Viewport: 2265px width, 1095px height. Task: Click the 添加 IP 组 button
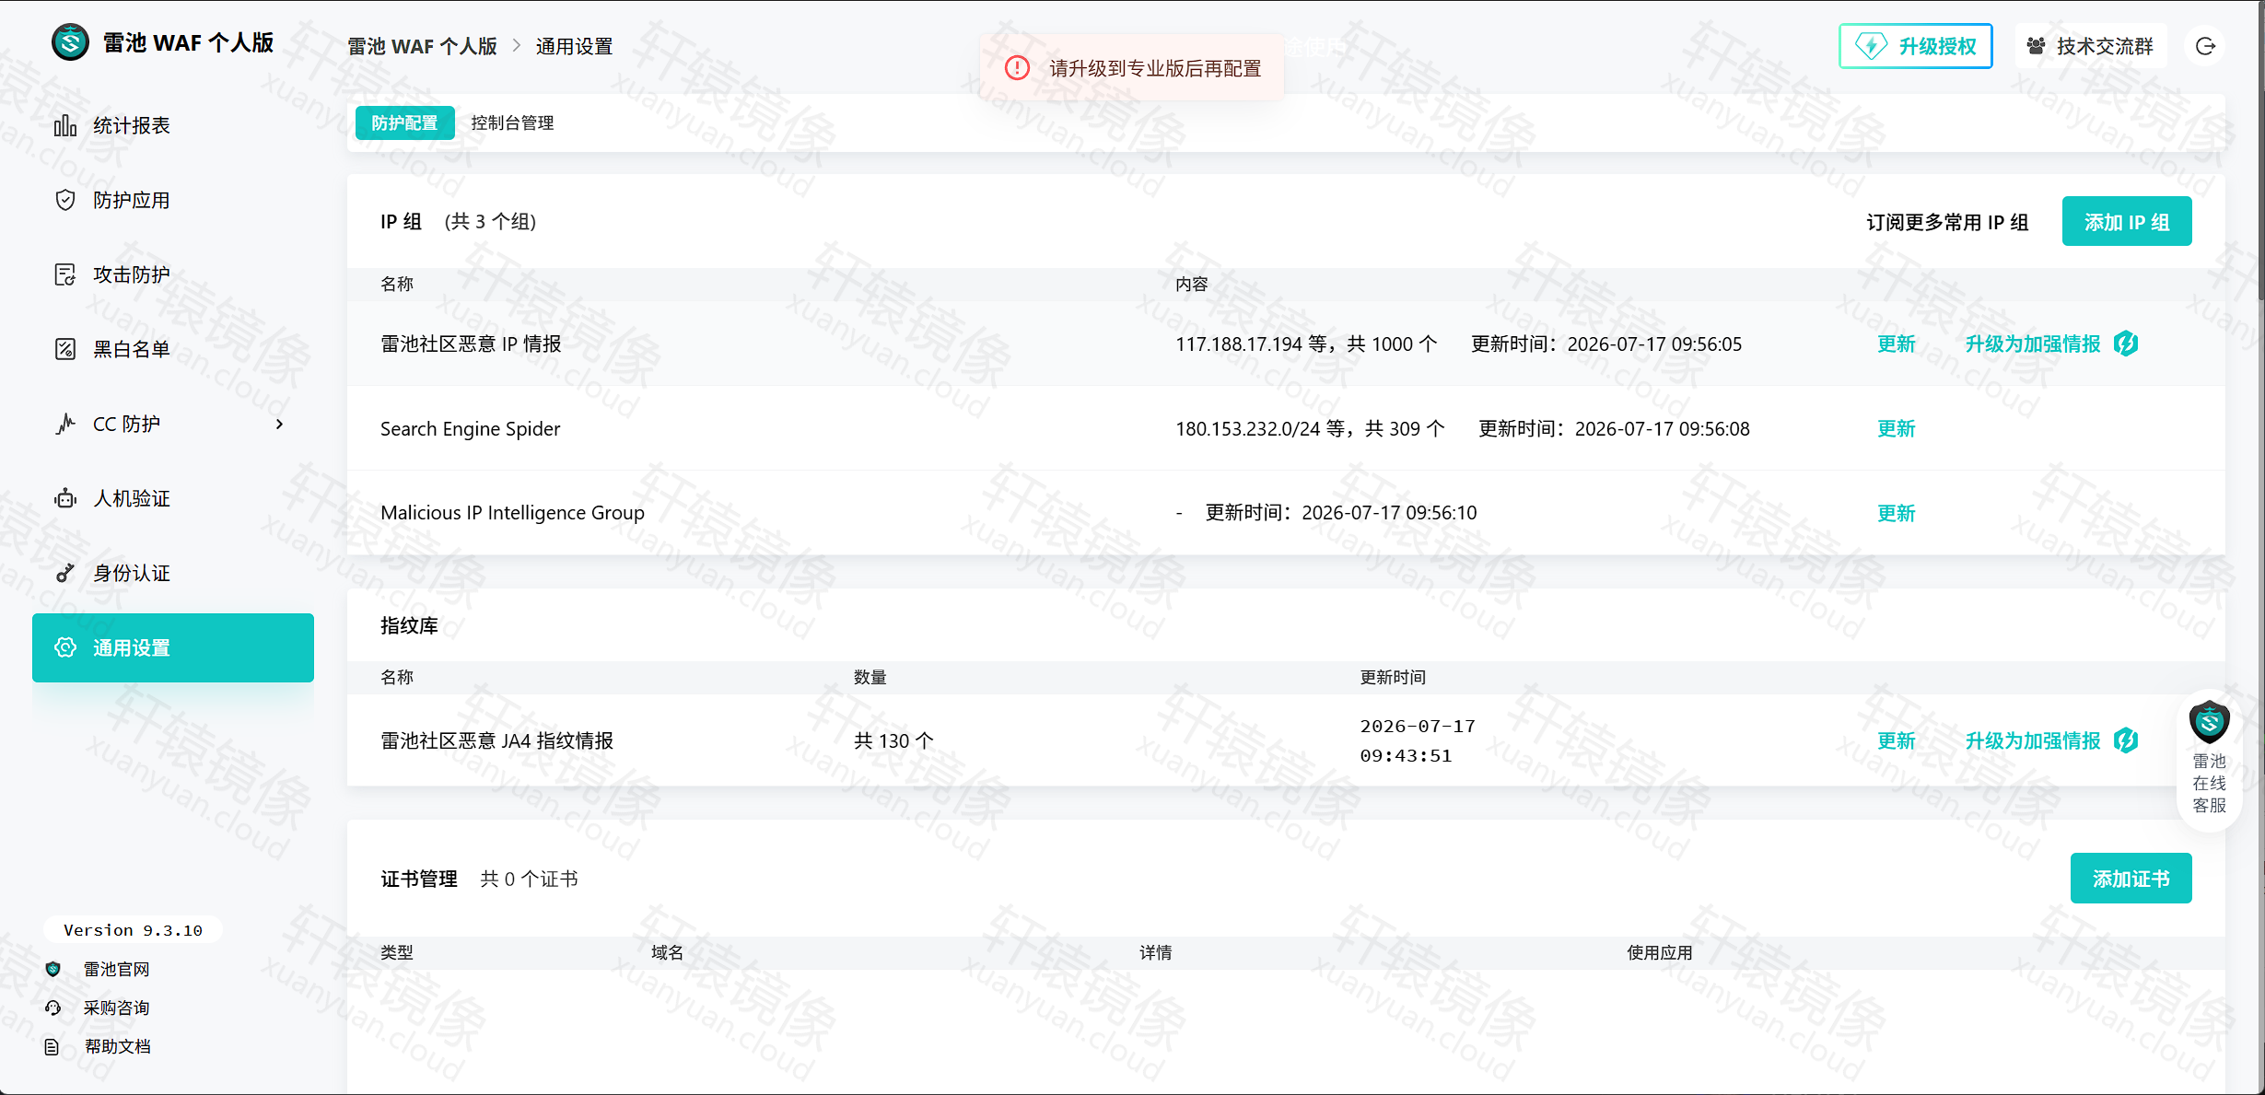click(x=2127, y=221)
